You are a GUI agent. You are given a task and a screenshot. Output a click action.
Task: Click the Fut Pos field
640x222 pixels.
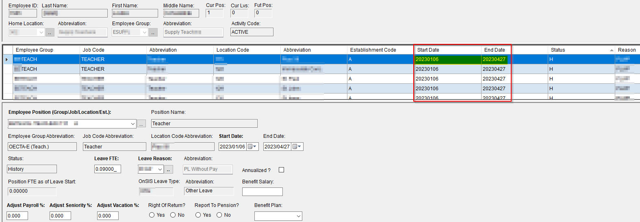263,13
